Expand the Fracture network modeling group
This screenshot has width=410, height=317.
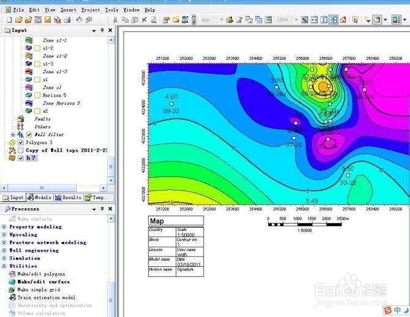4,242
